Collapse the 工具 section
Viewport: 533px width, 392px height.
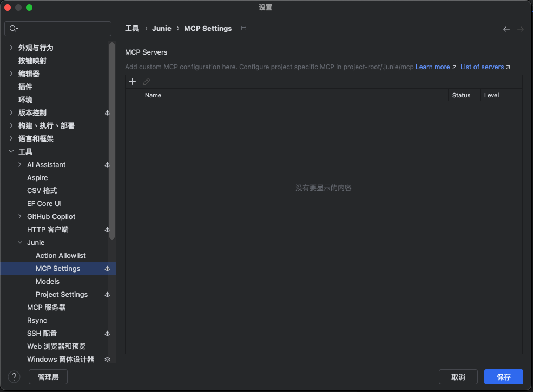[x=11, y=151]
